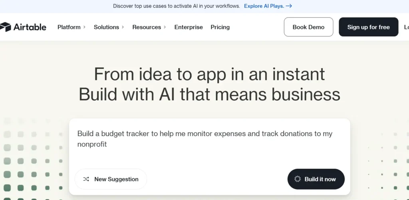Click the shuffle icon in New Suggestion
409x200 pixels.
(86, 179)
